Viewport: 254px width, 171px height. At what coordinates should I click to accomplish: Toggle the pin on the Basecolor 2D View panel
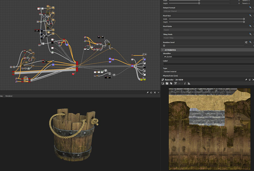pos(246,80)
